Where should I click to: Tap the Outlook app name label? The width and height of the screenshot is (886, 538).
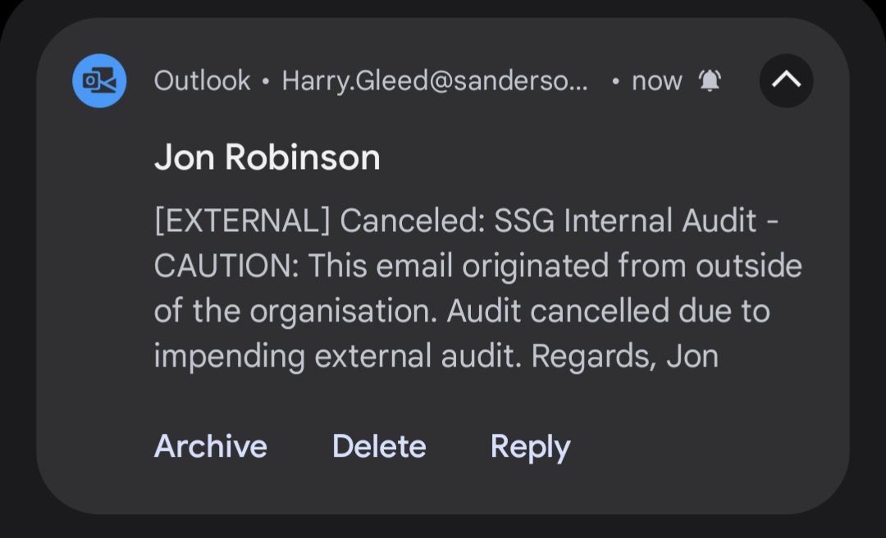click(202, 80)
